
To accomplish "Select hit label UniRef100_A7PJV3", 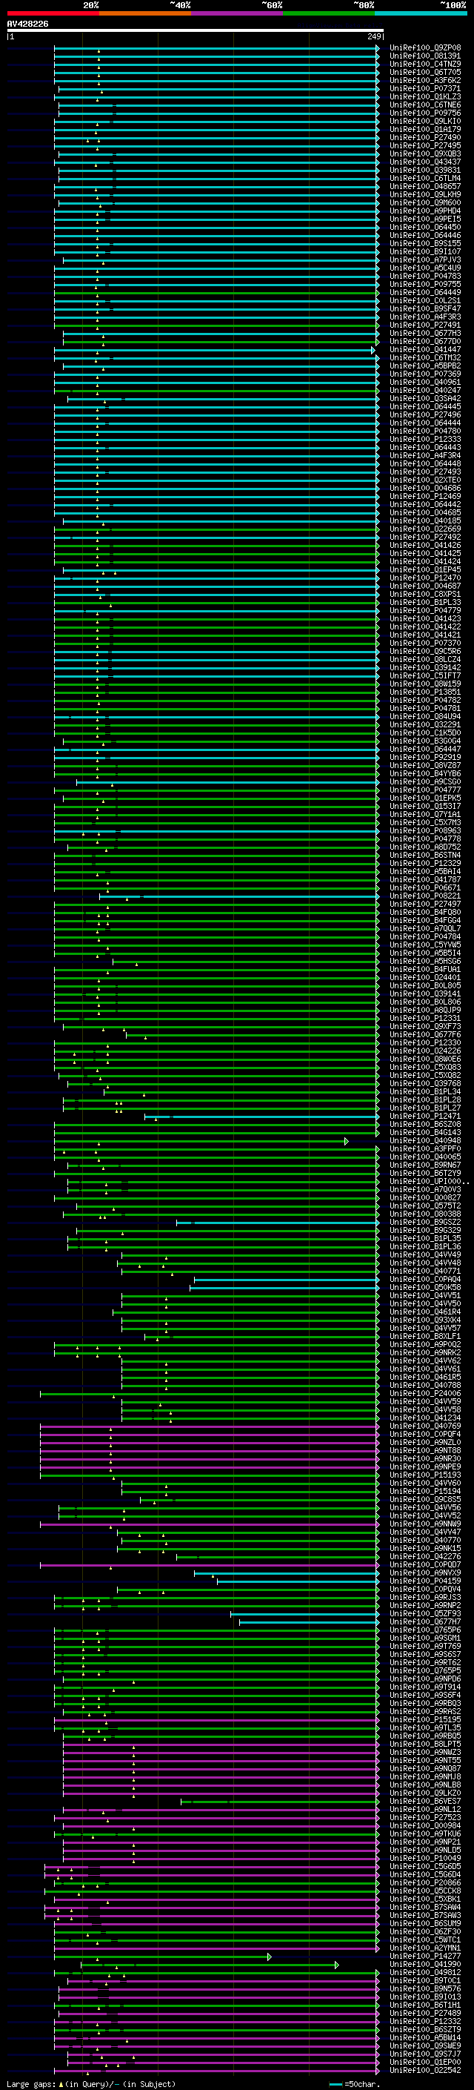I will (x=425, y=259).
